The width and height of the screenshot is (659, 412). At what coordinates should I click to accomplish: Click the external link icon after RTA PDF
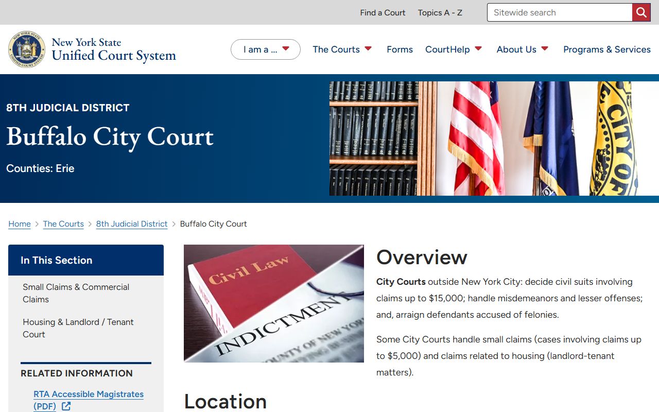tap(66, 406)
